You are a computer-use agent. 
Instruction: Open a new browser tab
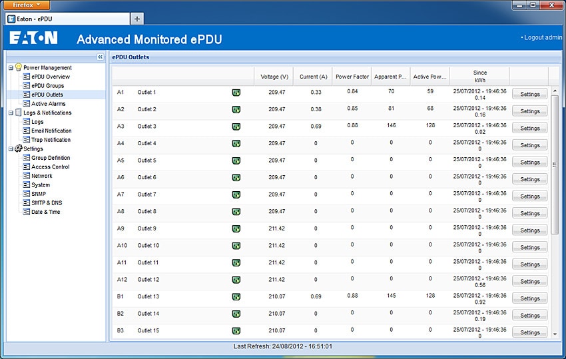click(x=137, y=19)
